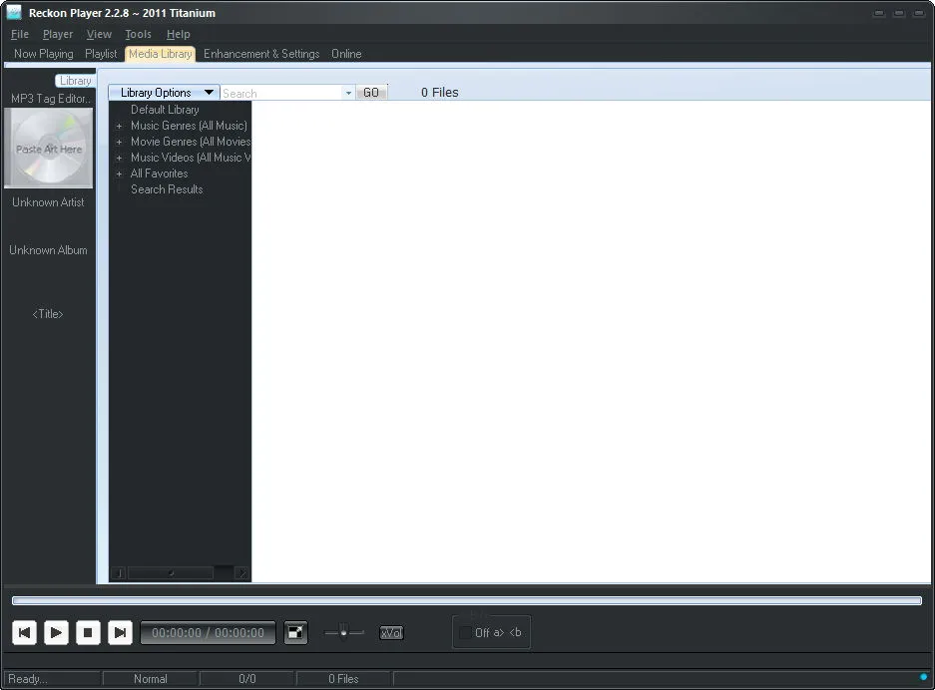The width and height of the screenshot is (935, 690).
Task: Skip to the next track
Action: pyautogui.click(x=120, y=633)
